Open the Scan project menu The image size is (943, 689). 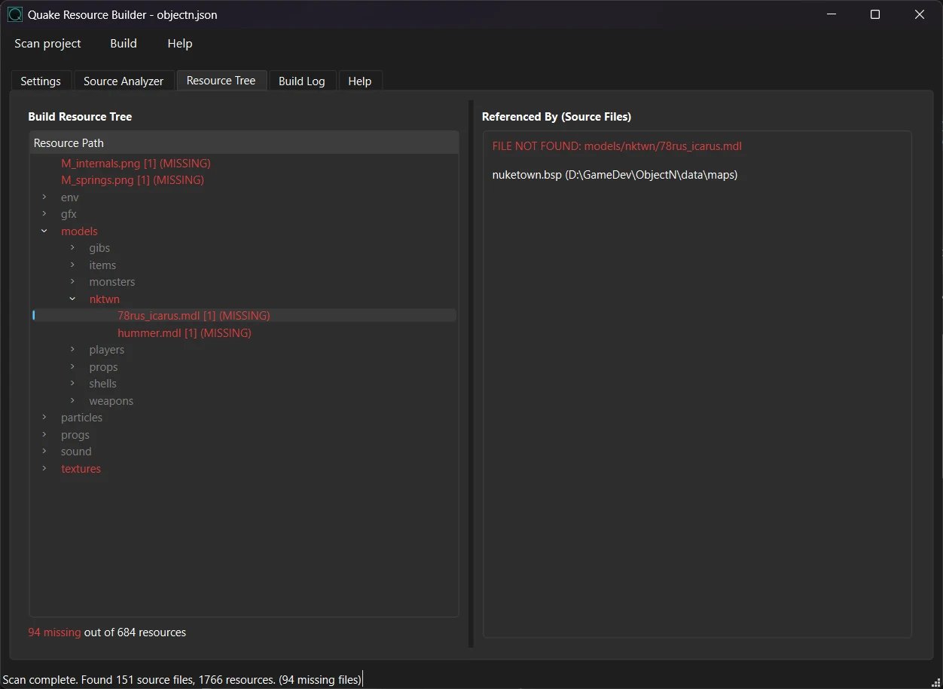point(47,44)
